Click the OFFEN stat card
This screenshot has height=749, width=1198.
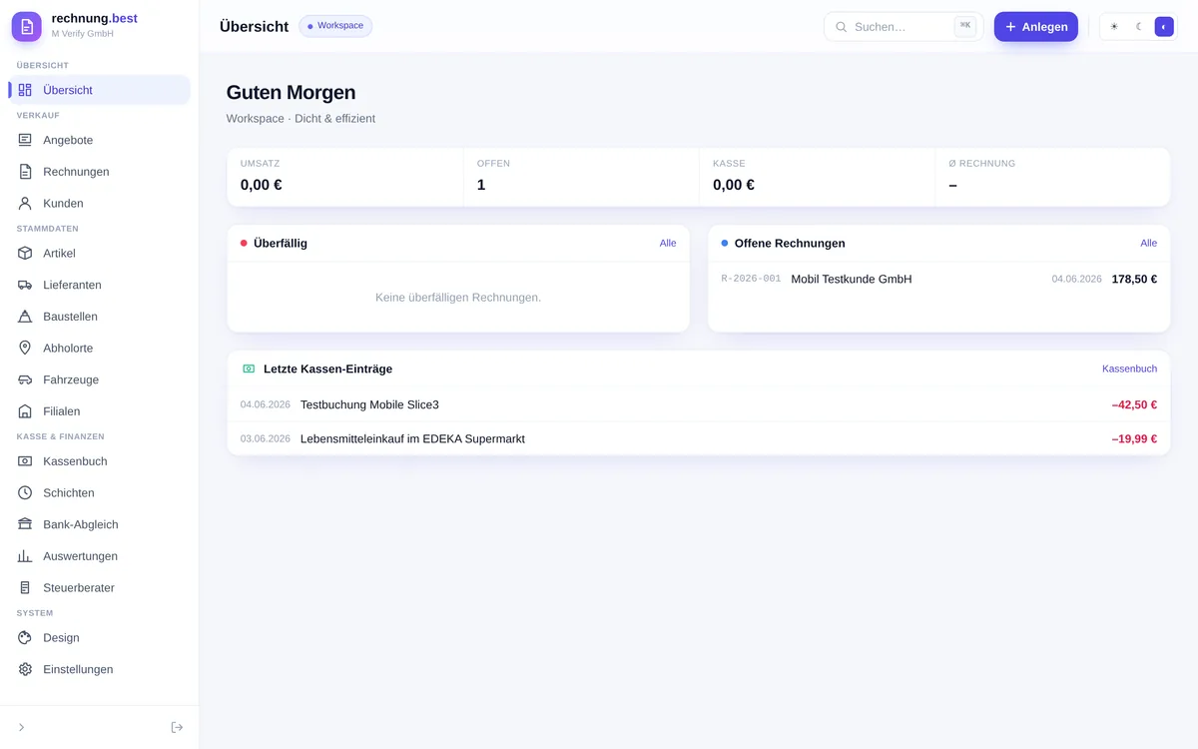(x=581, y=177)
